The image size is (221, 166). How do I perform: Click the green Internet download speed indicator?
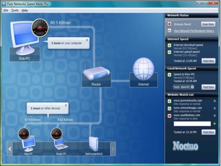169,45
